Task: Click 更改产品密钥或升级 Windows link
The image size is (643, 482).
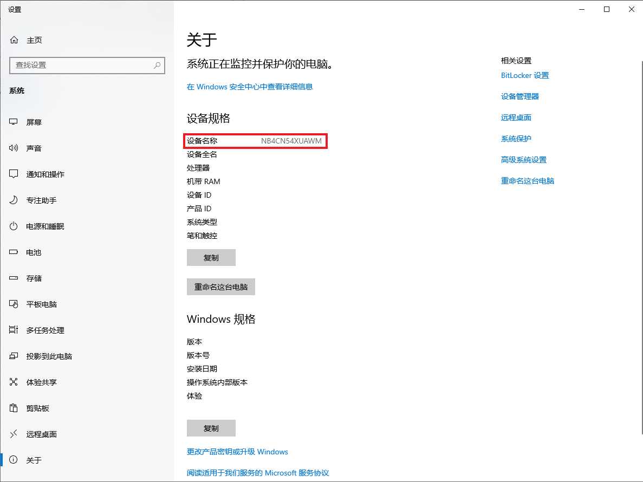Action: pyautogui.click(x=237, y=452)
